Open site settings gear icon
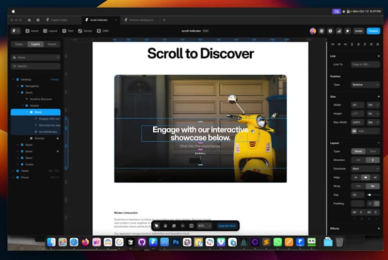Screen dimensions: 388x260 click(322, 31)
